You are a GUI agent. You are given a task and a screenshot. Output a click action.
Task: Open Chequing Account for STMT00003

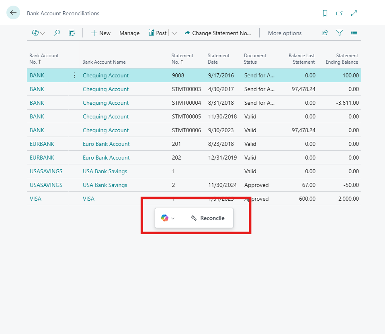pyautogui.click(x=106, y=89)
